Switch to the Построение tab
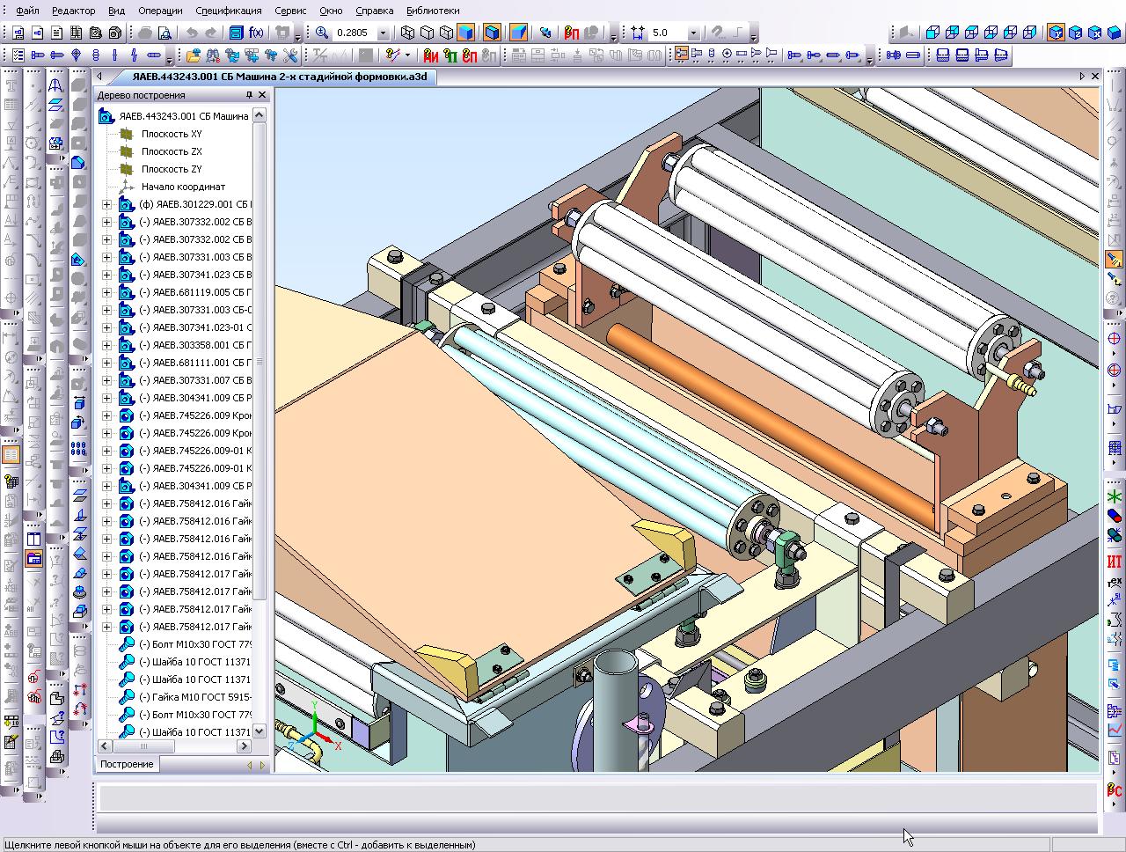 tap(127, 764)
